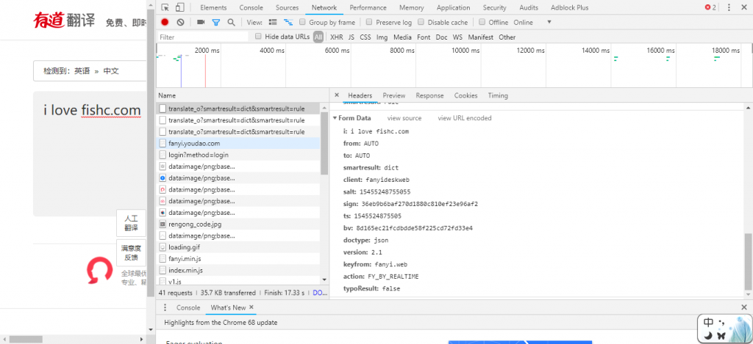Open the Memory tab
753x344 pixels.
[412, 7]
